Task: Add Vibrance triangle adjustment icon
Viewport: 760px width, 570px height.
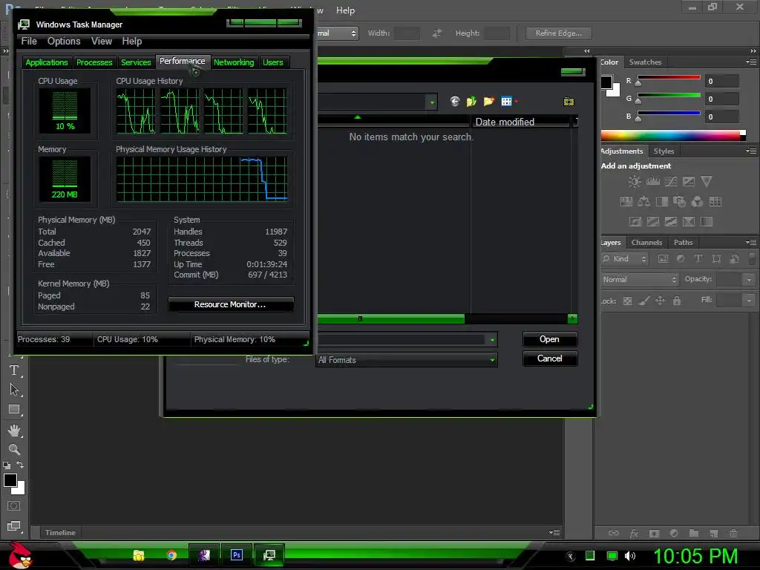Action: 707,182
